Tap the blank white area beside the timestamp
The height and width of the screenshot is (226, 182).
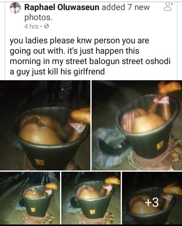(112, 26)
